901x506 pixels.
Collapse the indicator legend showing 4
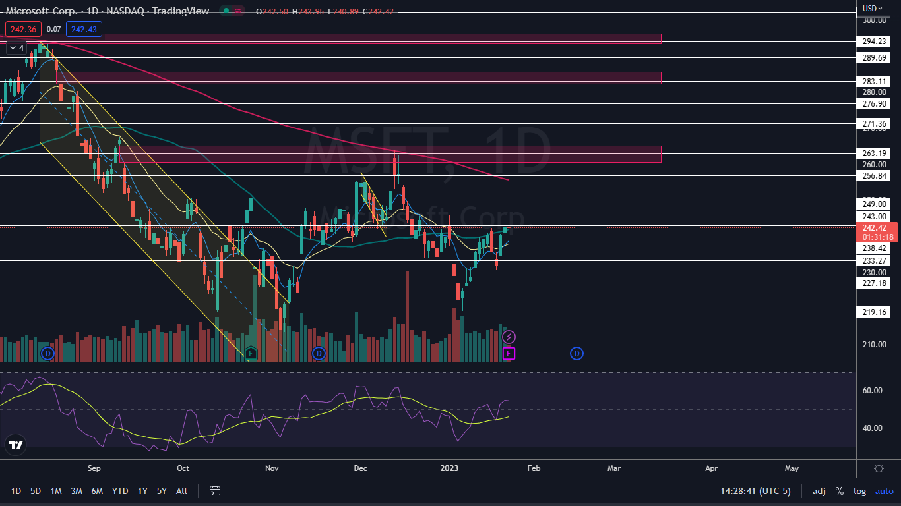click(16, 47)
